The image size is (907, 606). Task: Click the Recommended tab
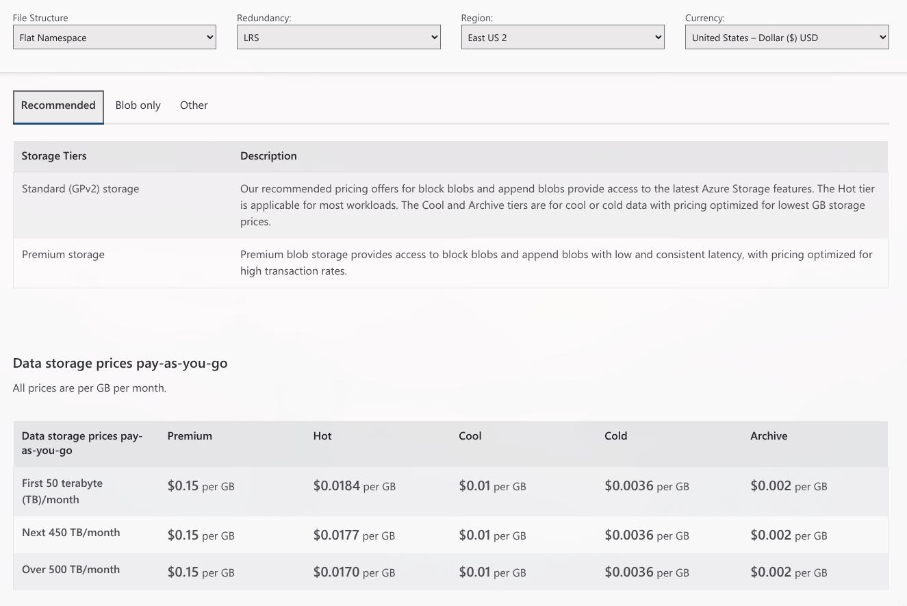pos(58,105)
